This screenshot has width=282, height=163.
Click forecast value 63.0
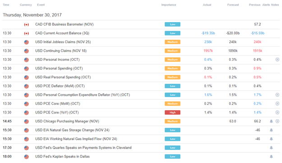point(233,121)
